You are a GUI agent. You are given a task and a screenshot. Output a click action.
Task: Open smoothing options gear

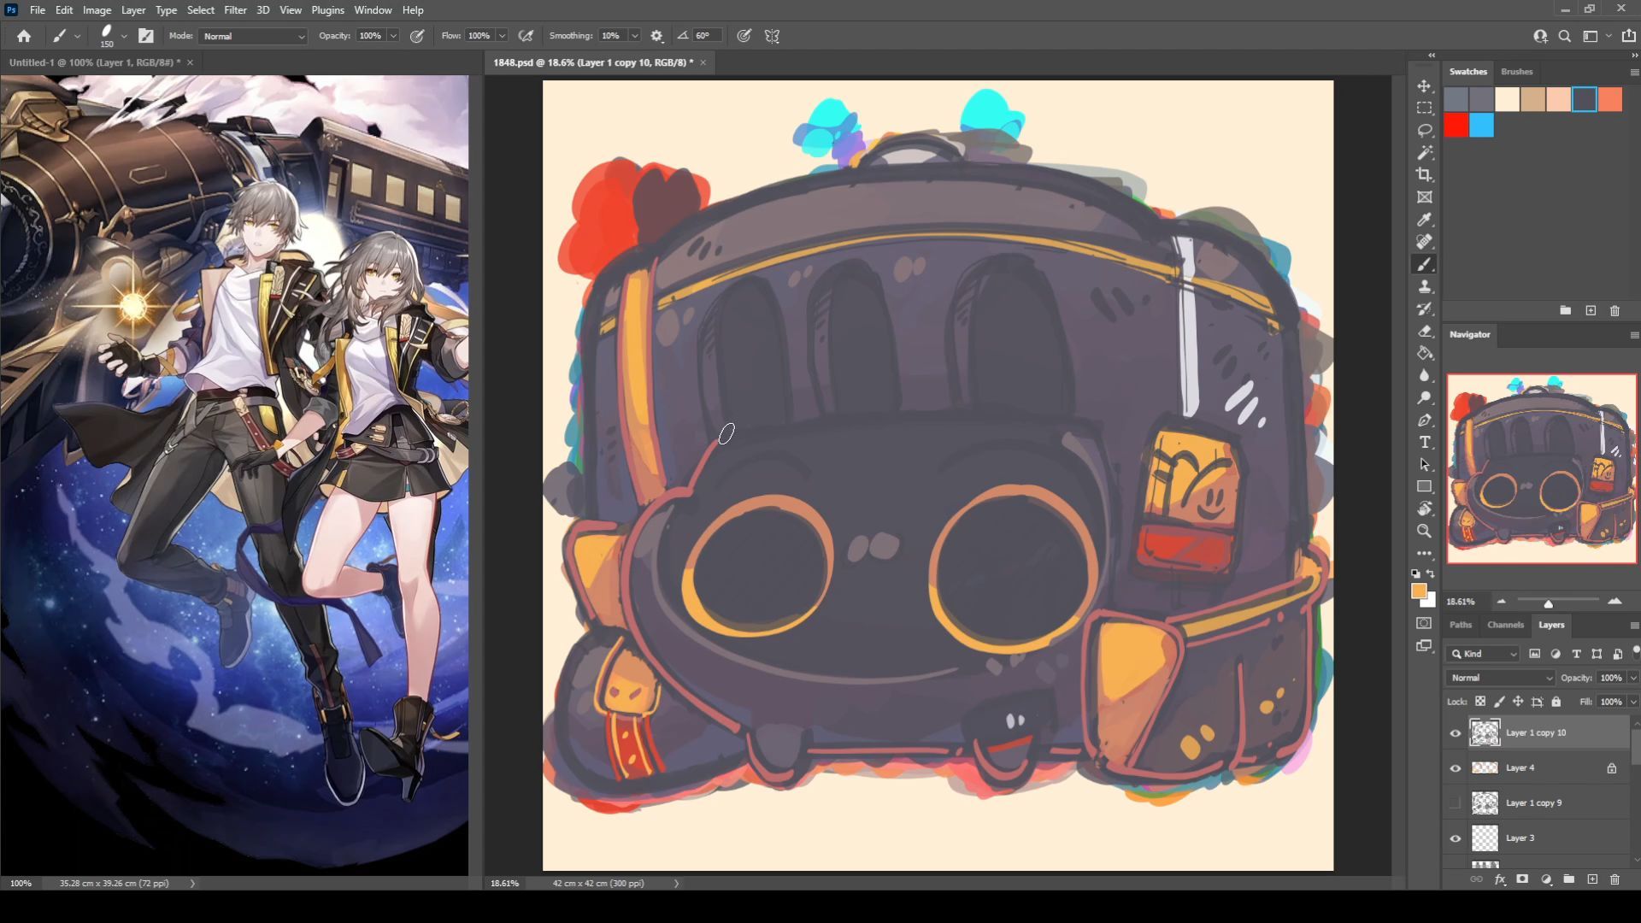(656, 36)
